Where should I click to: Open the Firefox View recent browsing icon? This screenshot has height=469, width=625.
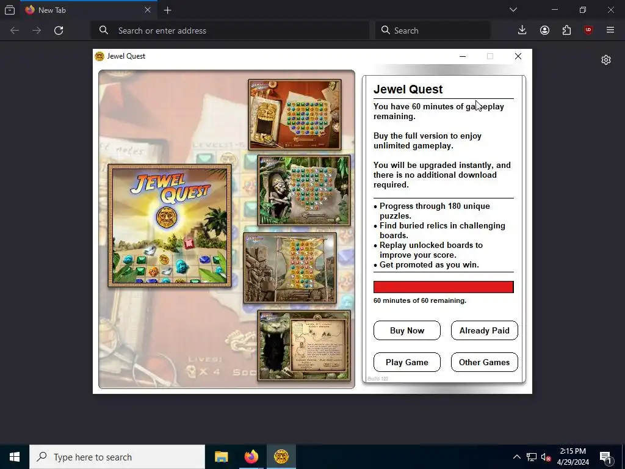click(10, 10)
